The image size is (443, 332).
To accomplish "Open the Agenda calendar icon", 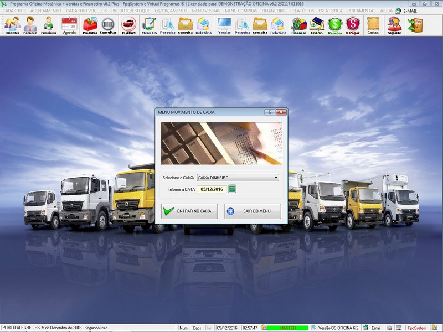I will (x=69, y=25).
